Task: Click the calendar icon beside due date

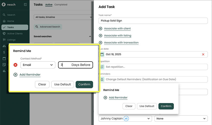Action: 102,54
